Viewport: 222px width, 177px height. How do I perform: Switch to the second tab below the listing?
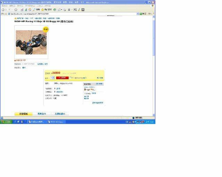(42, 114)
